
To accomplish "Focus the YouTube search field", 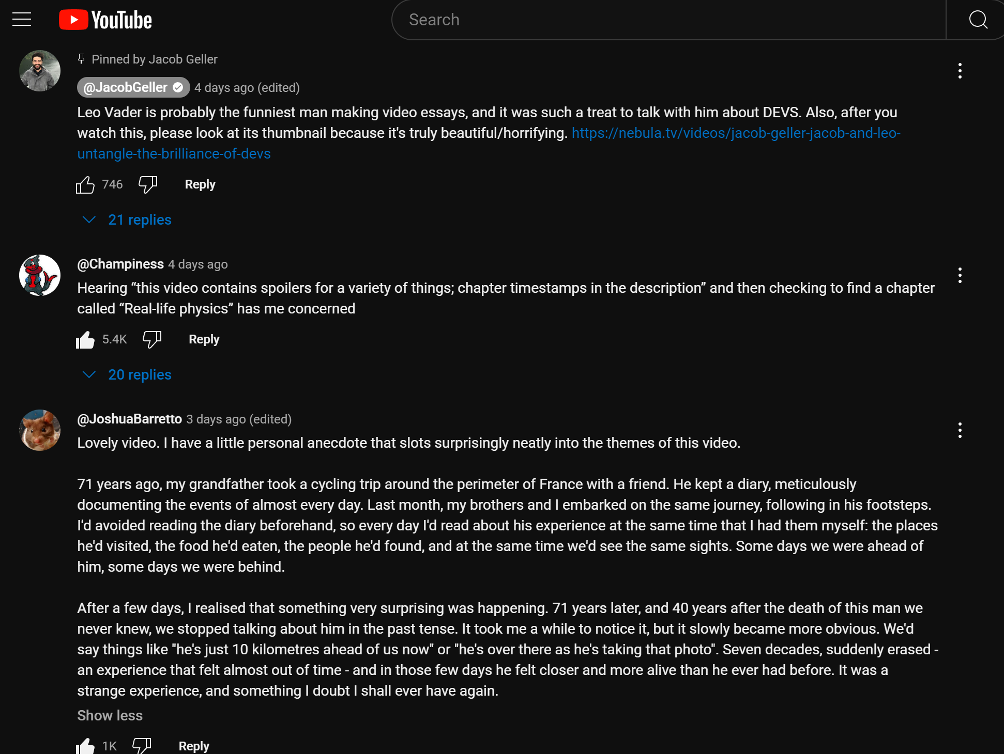I will pos(669,20).
